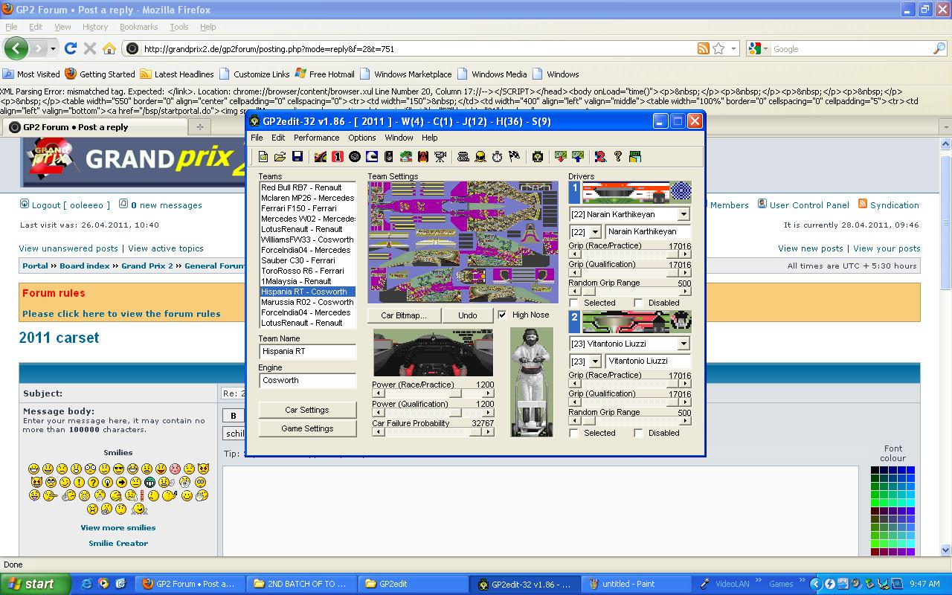Click the save floppy disk icon in GP2edit
This screenshot has width=952, height=595.
click(297, 156)
